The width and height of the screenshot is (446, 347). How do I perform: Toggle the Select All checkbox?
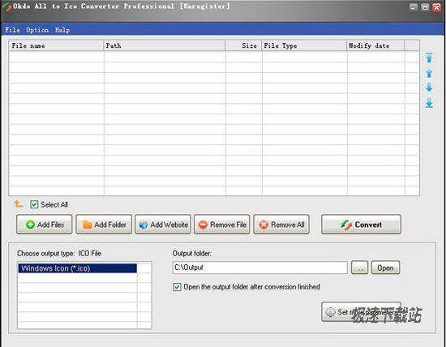pos(34,204)
